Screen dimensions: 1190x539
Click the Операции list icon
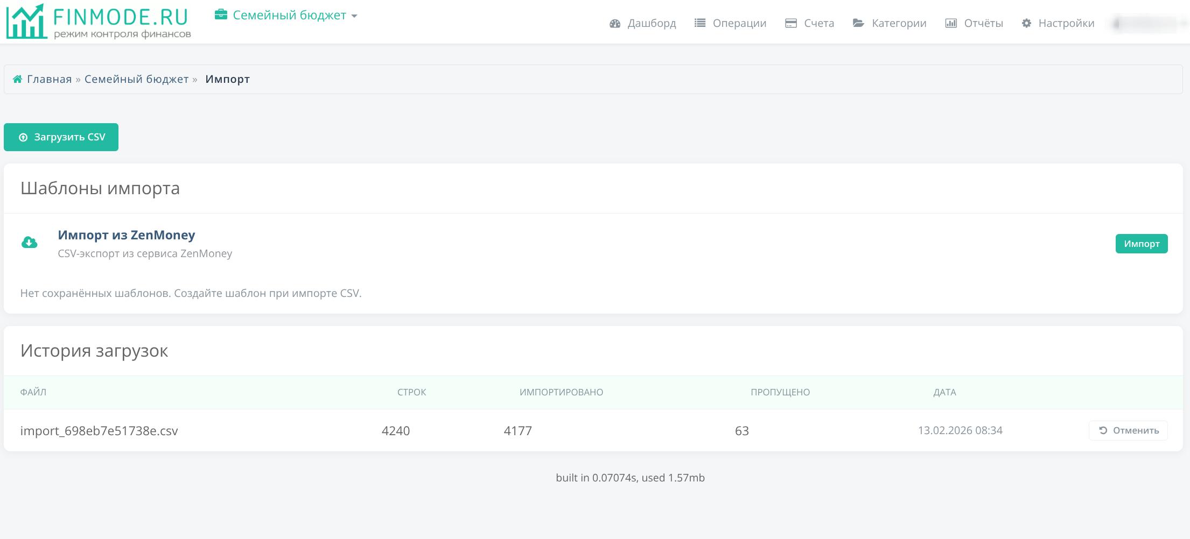pos(699,23)
